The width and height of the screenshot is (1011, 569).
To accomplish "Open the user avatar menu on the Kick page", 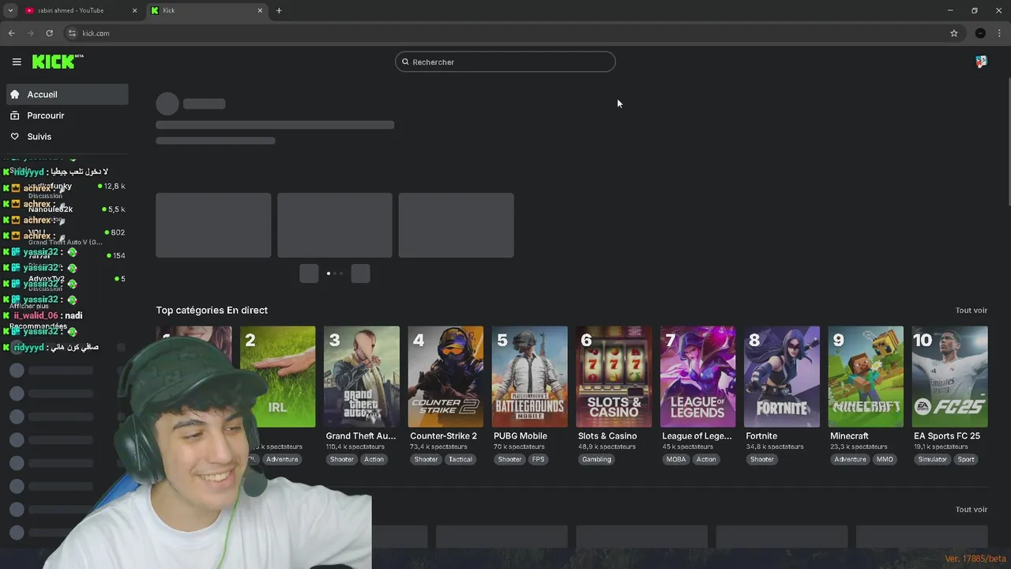I will click(981, 62).
